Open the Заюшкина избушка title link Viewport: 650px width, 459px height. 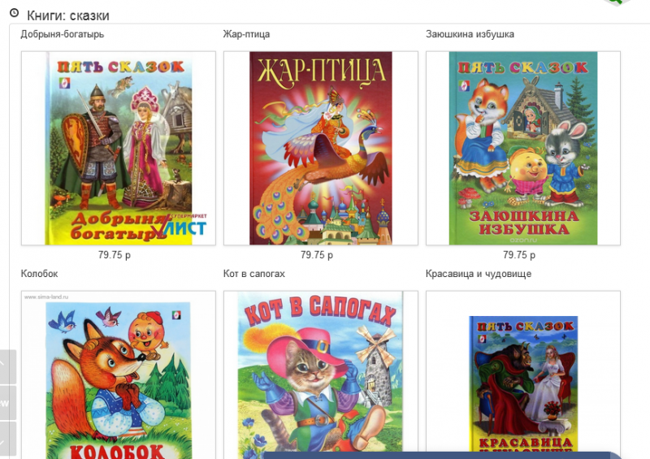(470, 34)
